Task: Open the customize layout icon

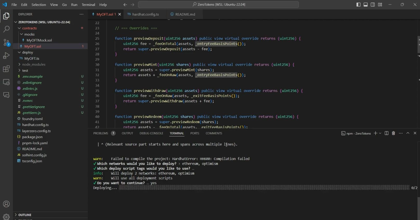Action: coord(380,5)
